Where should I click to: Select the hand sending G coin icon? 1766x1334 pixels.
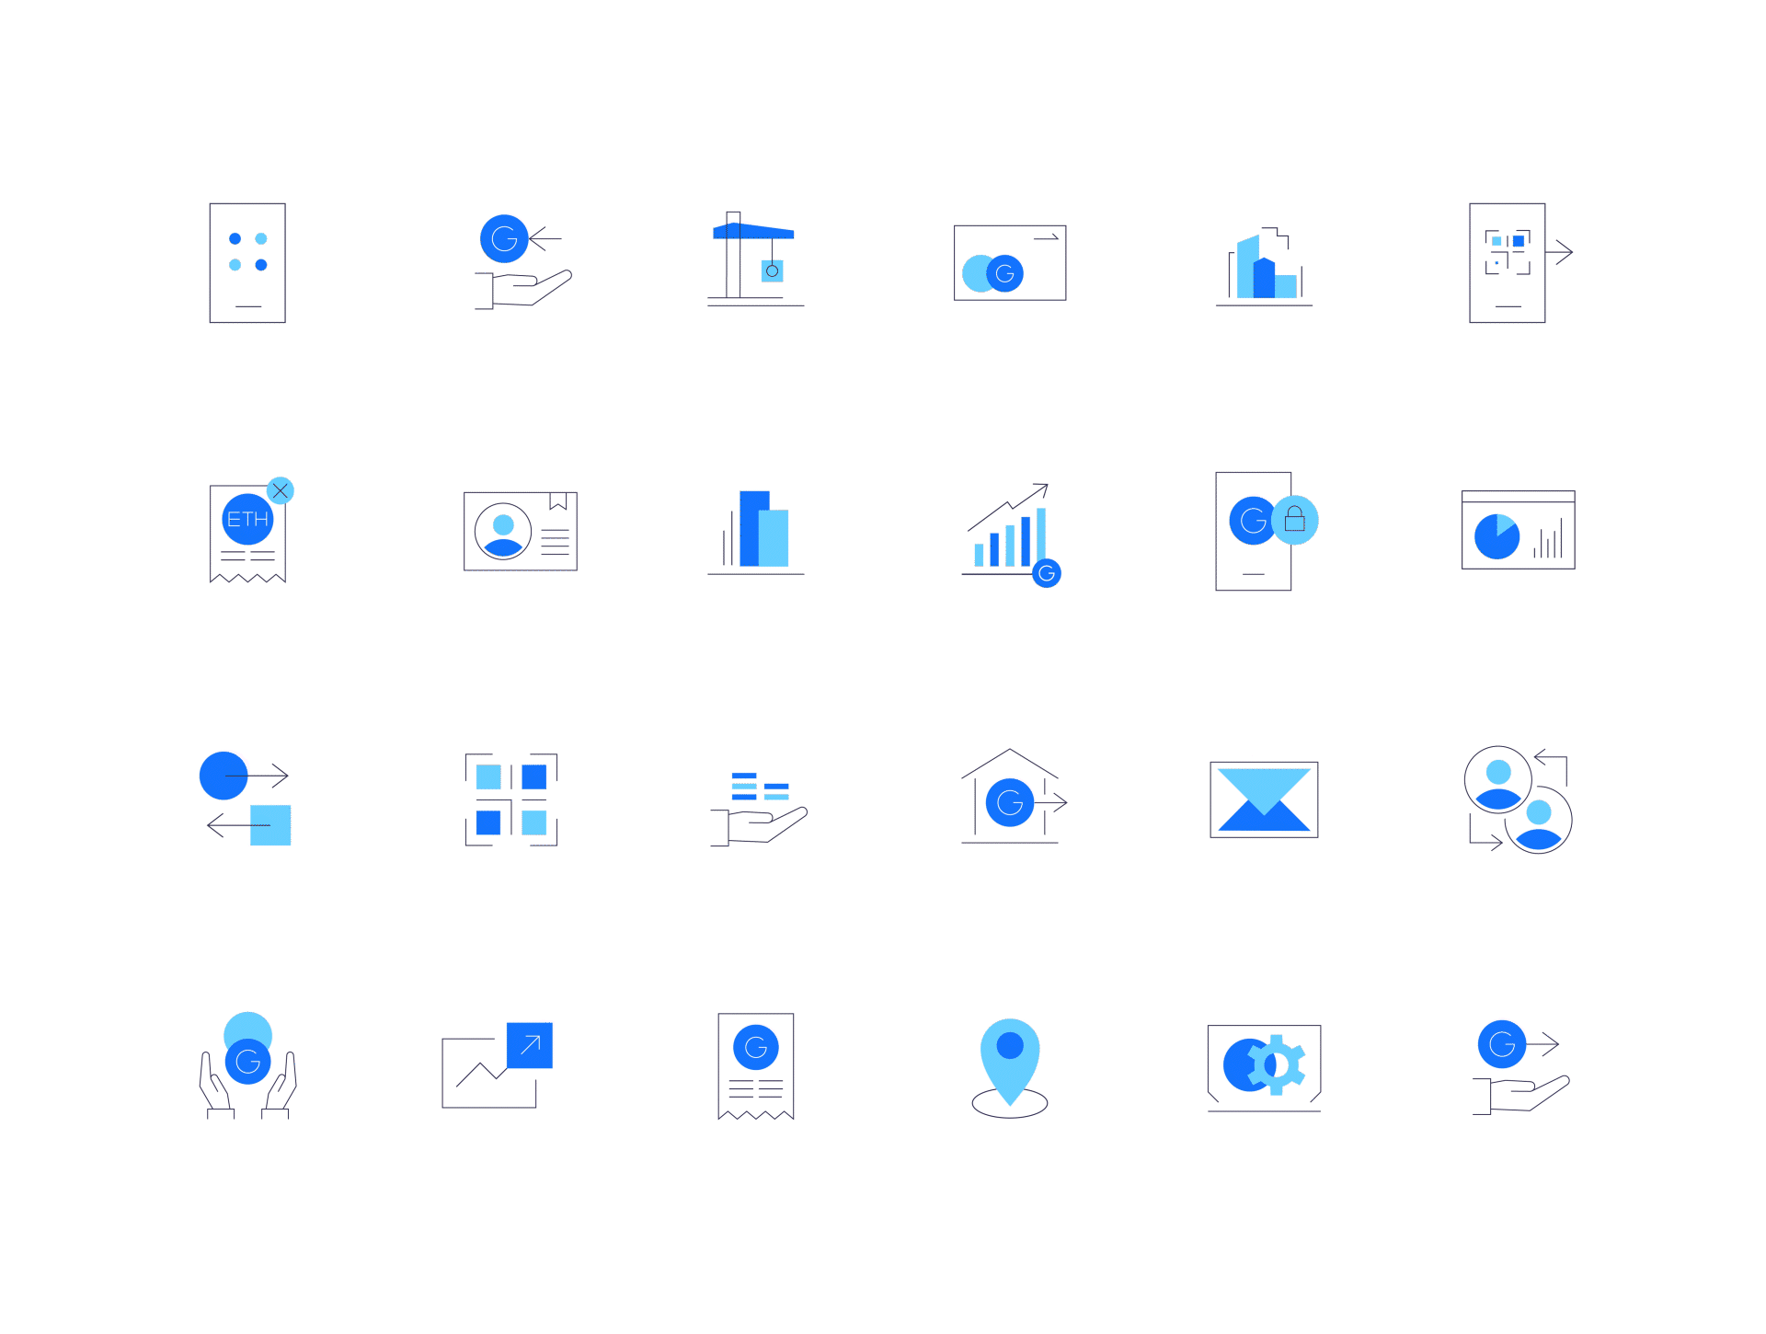click(1520, 1067)
